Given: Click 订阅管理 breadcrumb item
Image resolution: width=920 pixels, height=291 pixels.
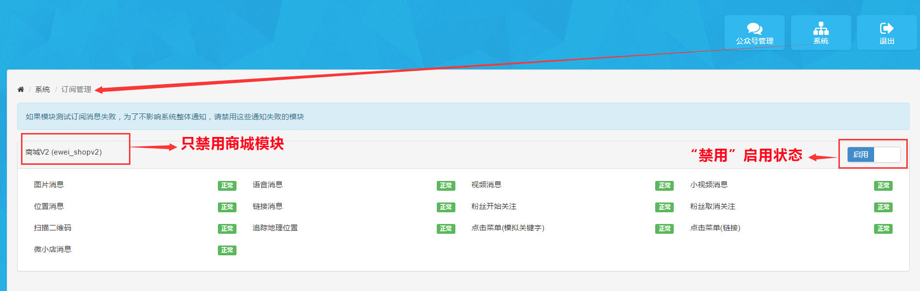Looking at the screenshot, I should tap(76, 90).
